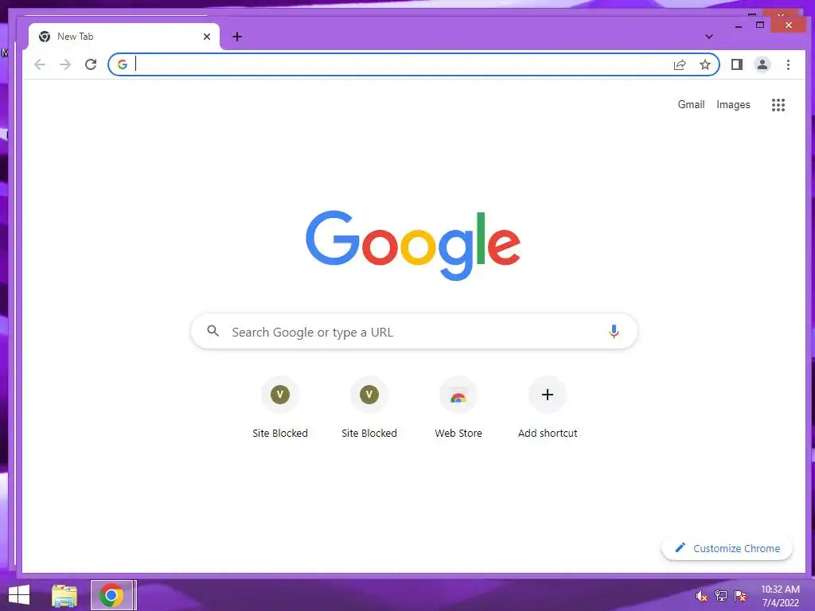Open Images link
This screenshot has height=611, width=815.
tap(733, 104)
